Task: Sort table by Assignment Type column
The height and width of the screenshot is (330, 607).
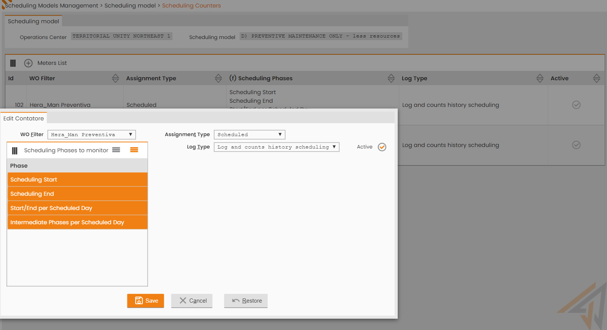Action: pyautogui.click(x=218, y=78)
